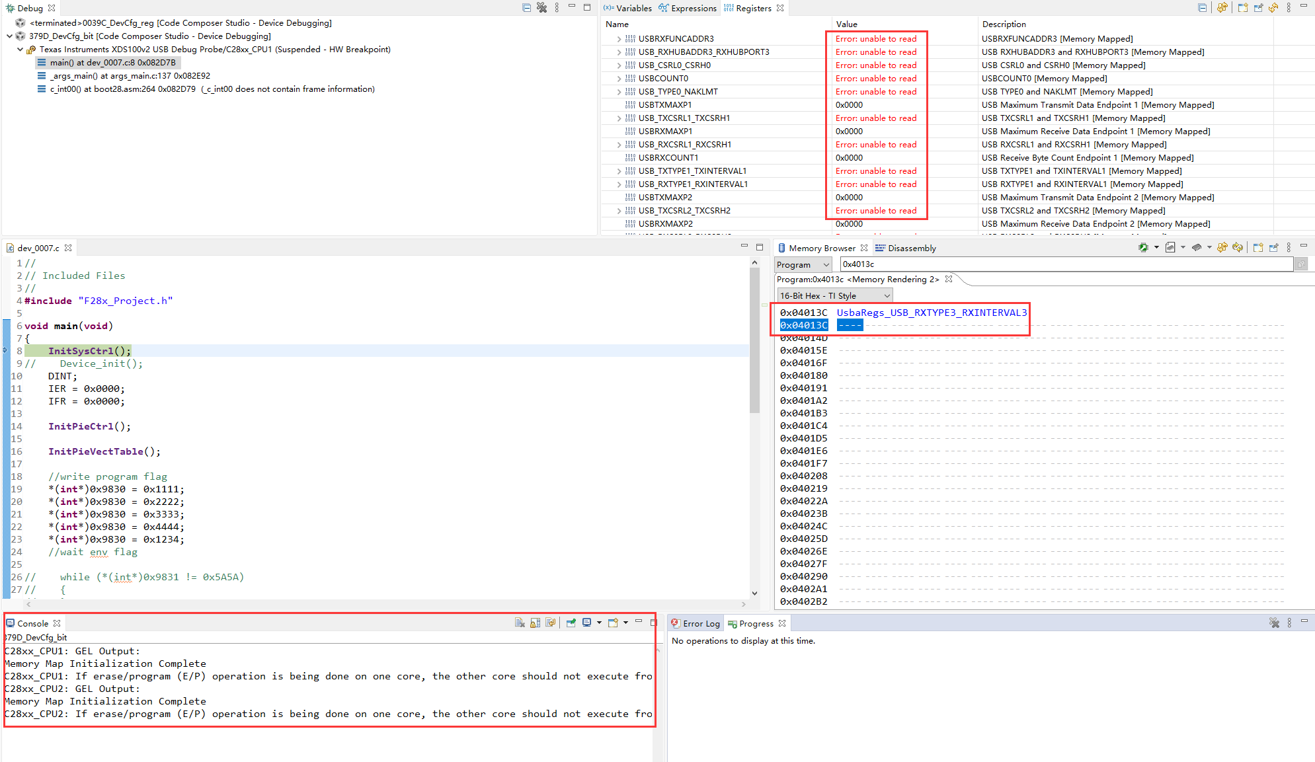The image size is (1315, 762).
Task: Switch to the Error Log tab
Action: (x=701, y=623)
